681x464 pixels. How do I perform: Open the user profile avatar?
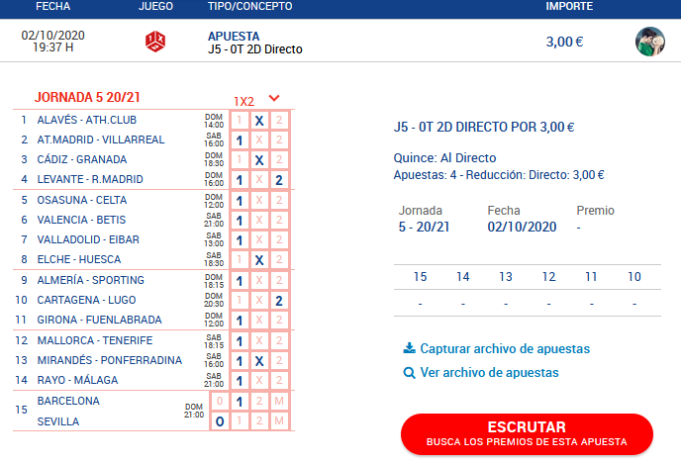pos(649,42)
